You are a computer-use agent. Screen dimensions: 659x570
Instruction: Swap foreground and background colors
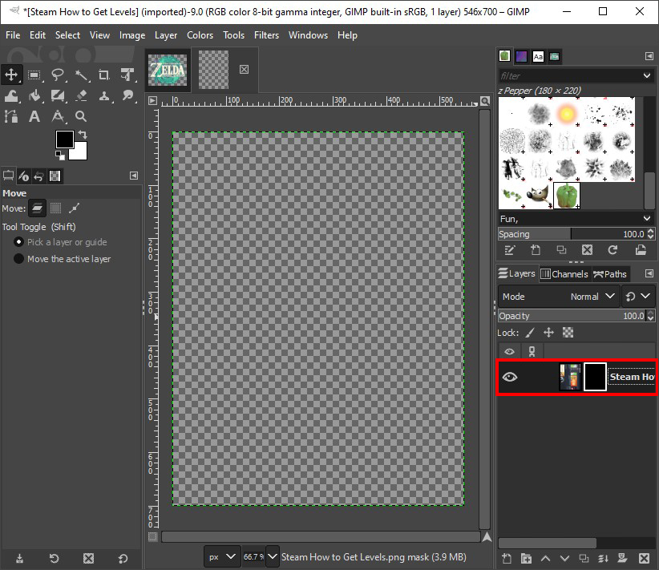(82, 135)
